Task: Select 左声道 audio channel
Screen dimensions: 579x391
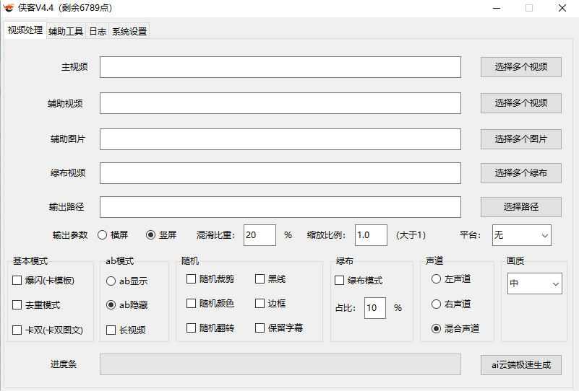Action: point(436,279)
